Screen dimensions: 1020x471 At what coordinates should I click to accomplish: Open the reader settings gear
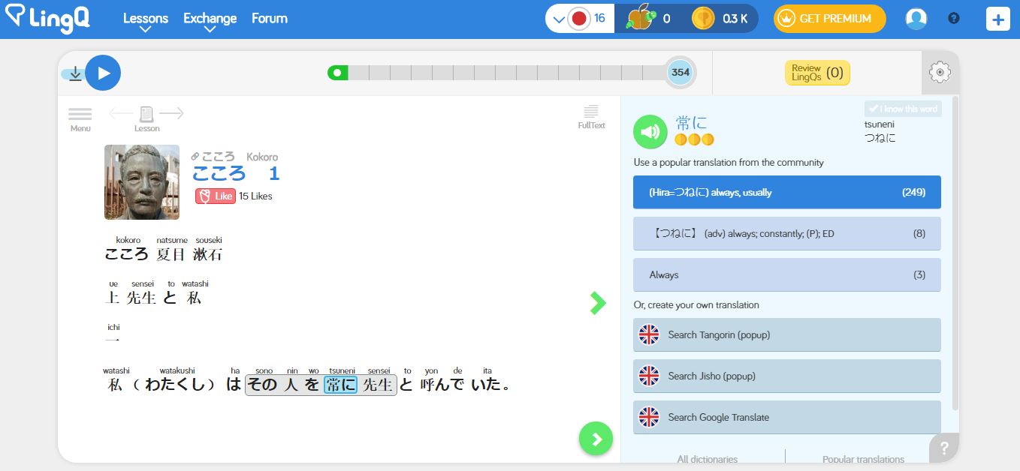940,71
